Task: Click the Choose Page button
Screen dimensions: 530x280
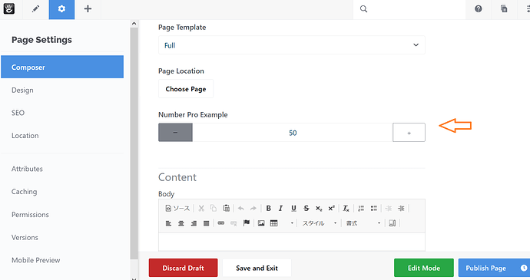Action: point(186,89)
